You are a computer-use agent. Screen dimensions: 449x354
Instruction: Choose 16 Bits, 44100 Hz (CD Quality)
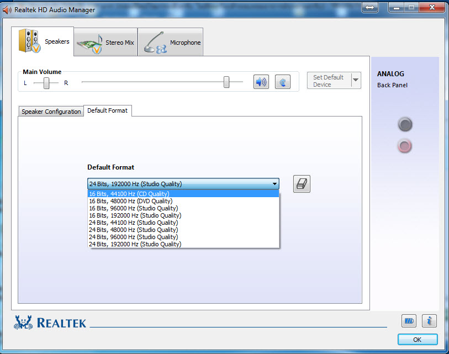click(x=183, y=194)
